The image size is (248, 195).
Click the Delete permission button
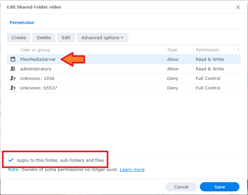coord(44,37)
